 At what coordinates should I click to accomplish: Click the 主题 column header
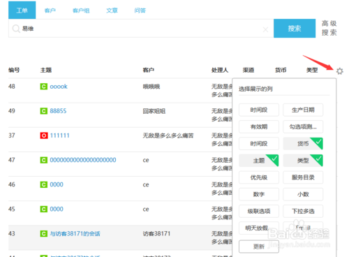46,70
